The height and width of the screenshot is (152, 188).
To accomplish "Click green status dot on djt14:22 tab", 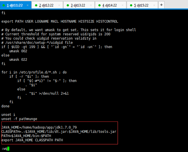I will 99,5.
